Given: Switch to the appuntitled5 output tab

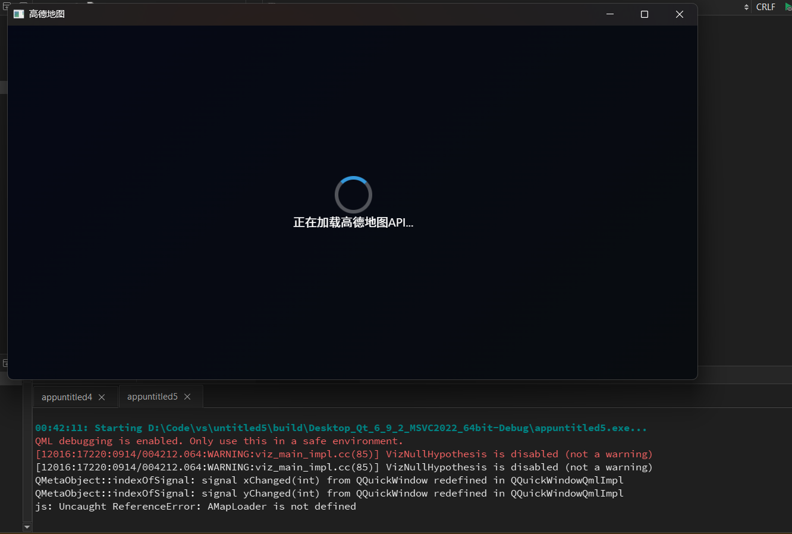Looking at the screenshot, I should point(152,397).
